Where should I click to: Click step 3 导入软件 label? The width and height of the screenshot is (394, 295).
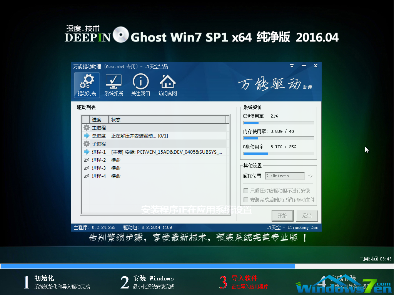pos(244,278)
